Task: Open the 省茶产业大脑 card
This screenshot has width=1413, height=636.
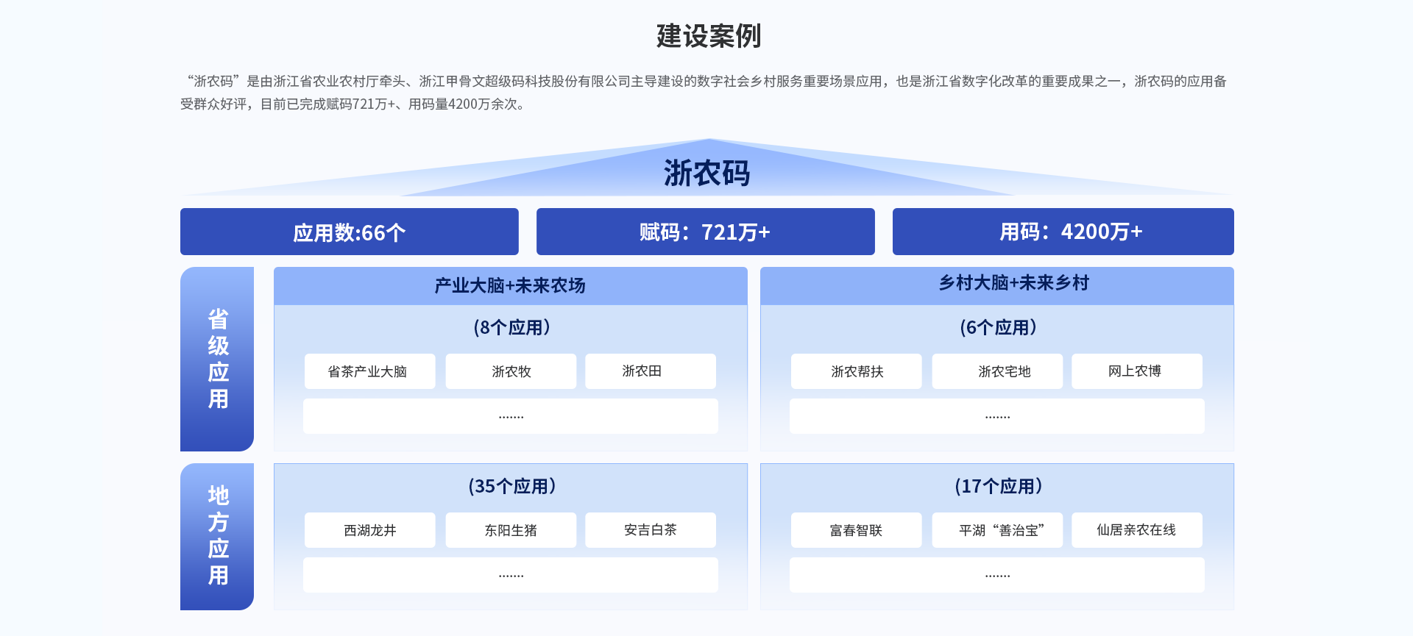Action: (370, 371)
